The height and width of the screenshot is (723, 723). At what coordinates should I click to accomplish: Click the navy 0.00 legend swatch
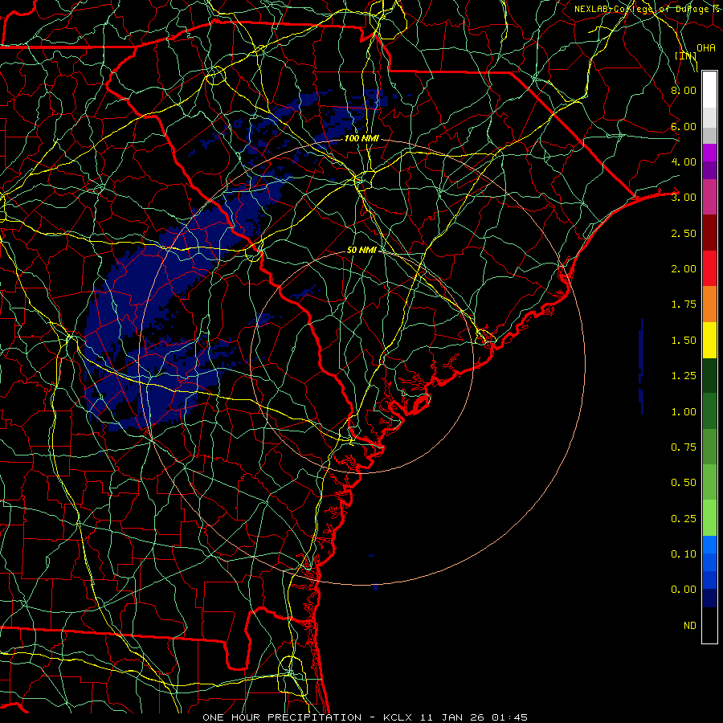[709, 598]
